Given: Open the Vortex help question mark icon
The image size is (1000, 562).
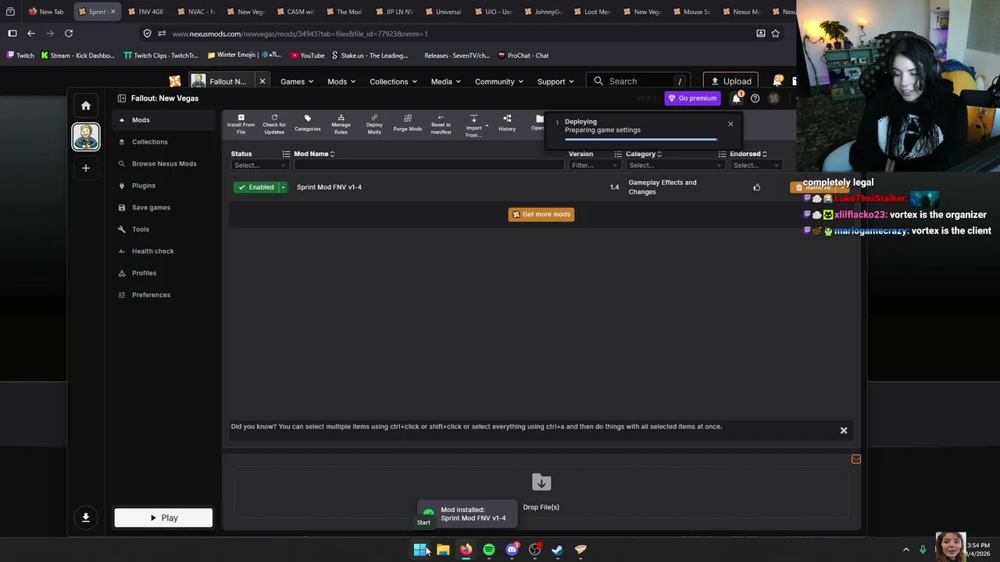Looking at the screenshot, I should pos(755,98).
